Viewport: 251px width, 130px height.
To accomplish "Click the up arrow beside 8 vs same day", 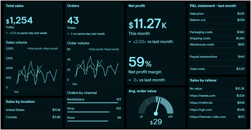I will pos(68,34).
